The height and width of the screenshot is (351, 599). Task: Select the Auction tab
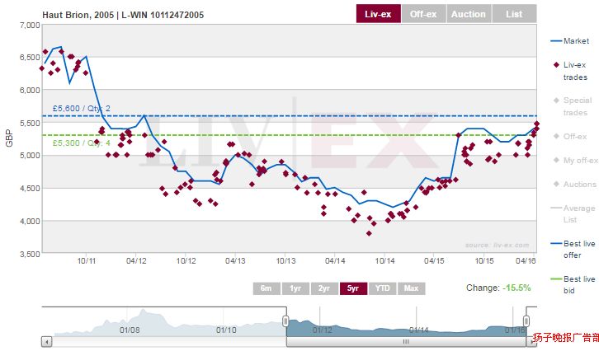(469, 14)
